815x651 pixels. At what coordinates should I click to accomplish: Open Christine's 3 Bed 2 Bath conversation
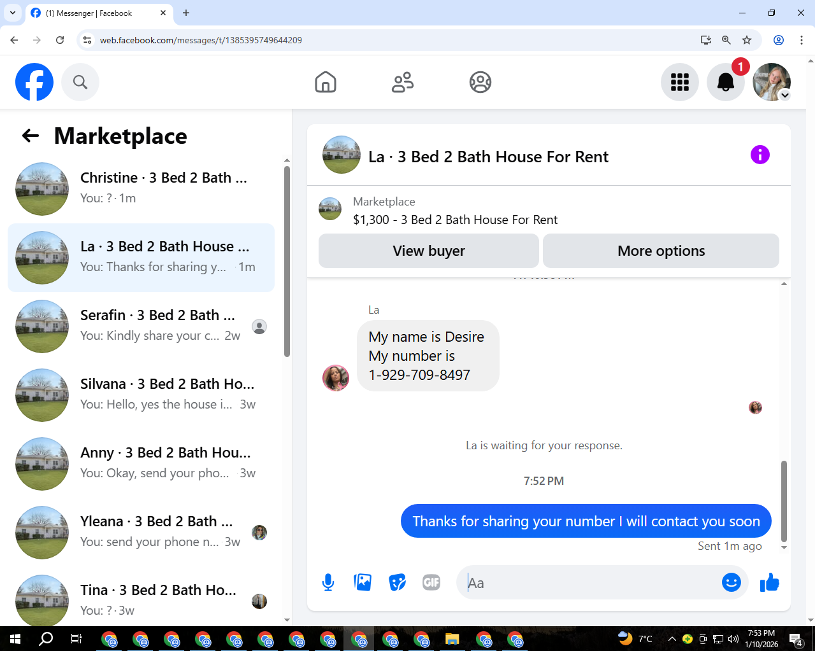141,189
